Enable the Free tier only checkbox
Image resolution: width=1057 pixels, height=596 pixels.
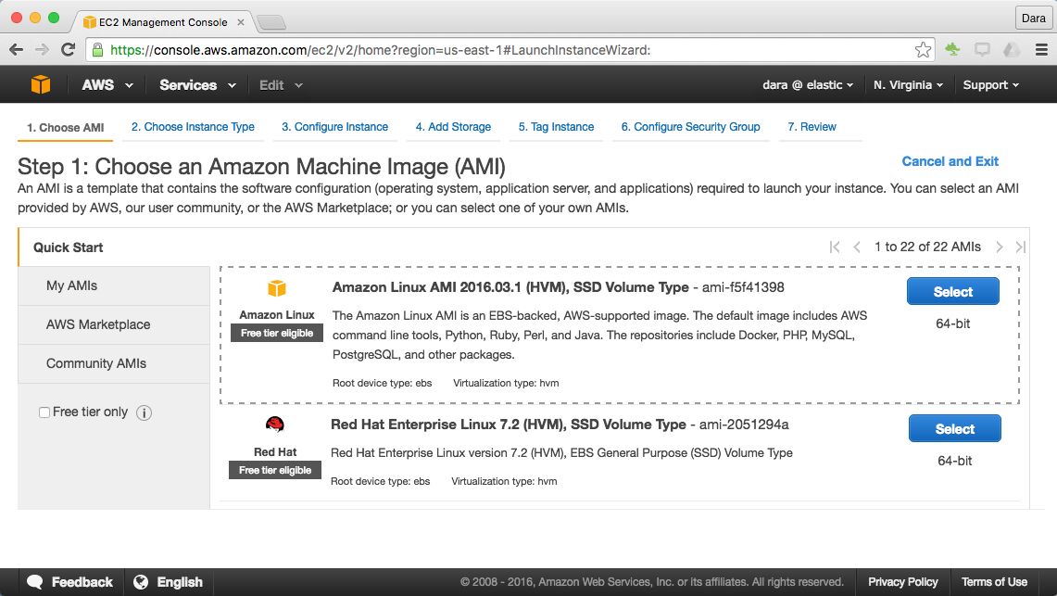coord(44,412)
